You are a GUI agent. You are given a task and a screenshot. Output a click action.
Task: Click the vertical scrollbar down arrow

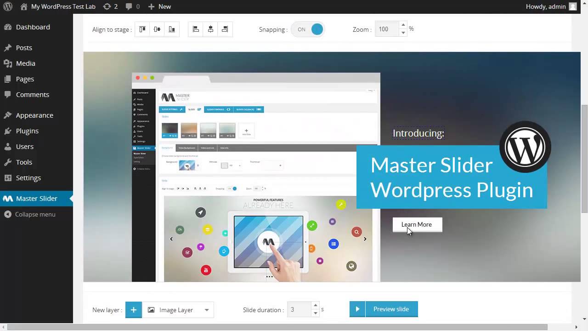[584, 319]
